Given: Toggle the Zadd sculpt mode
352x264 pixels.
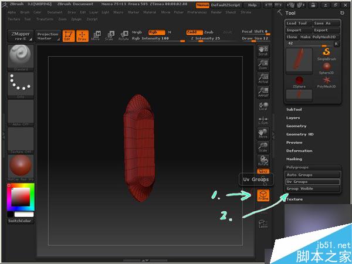Looking at the screenshot, I should click(x=194, y=32).
